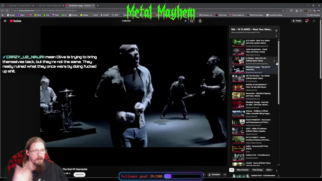Image resolution: width=322 pixels, height=181 pixels.
Task: Go to YouTube home via logo
Action: point(16,21)
